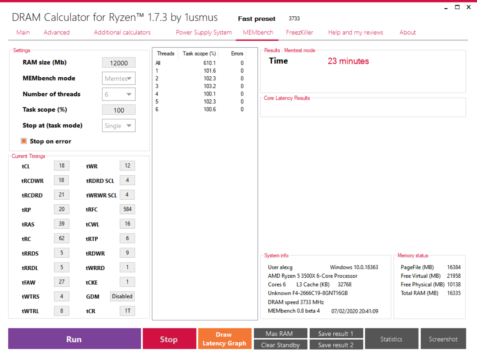This screenshot has width=477, height=359.
Task: Click the tWRRD timing value box
Action: 127,267
